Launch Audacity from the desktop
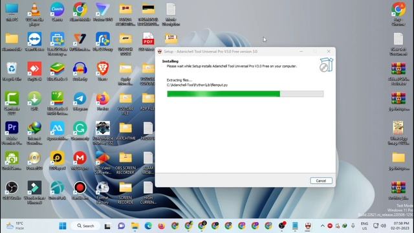Image resolution: width=414 pixels, height=233 pixels. pos(80,71)
